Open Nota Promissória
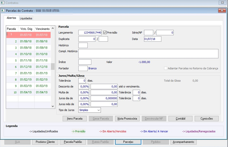This screenshot has width=228, height=147. click(127, 119)
